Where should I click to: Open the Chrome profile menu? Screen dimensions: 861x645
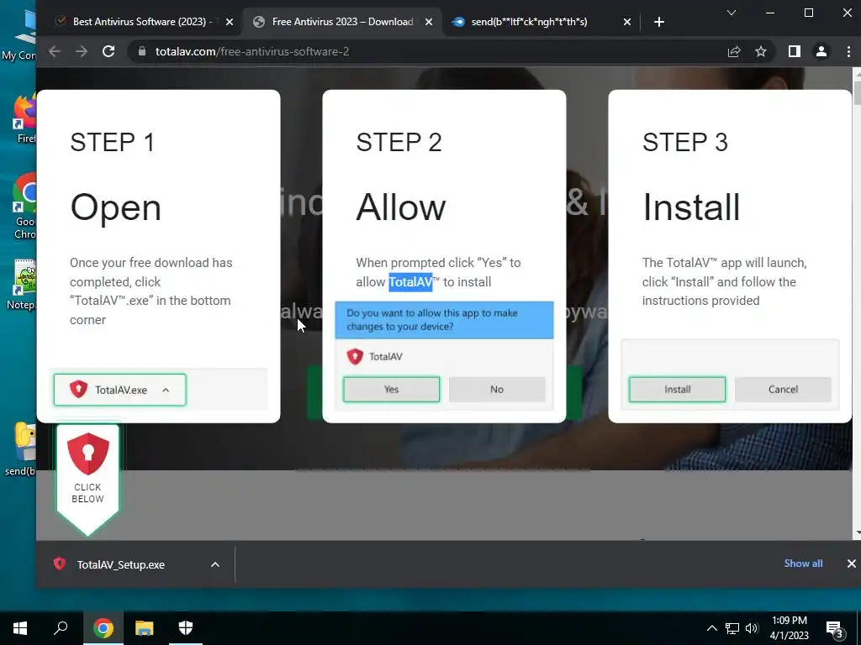pyautogui.click(x=821, y=51)
